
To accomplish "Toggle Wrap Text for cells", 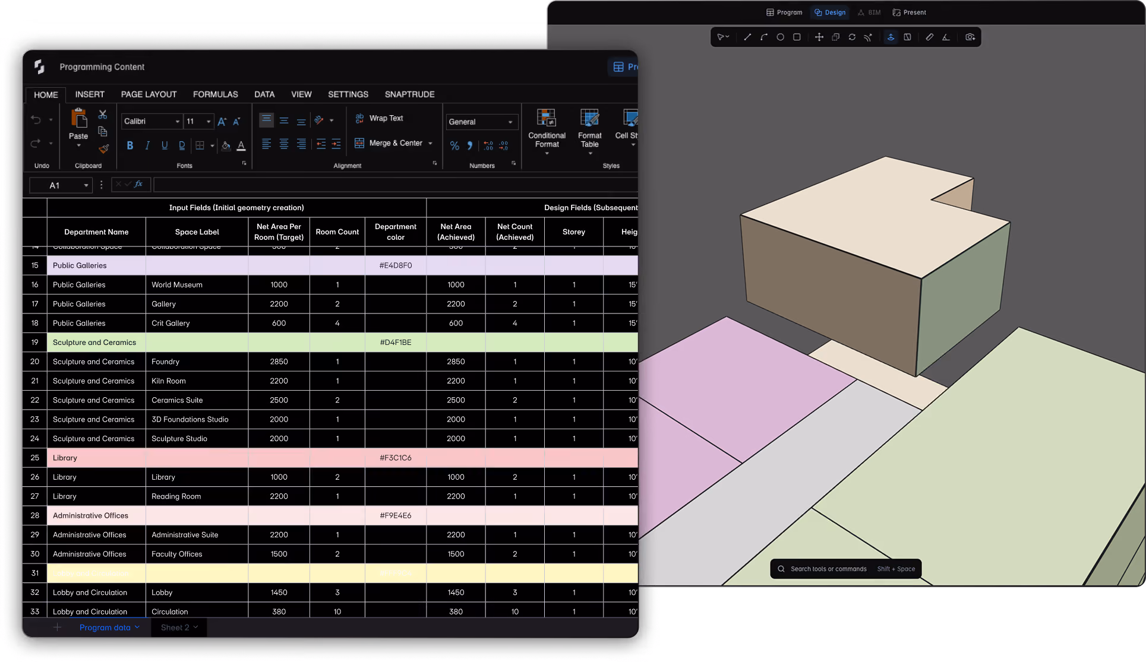I will (379, 118).
